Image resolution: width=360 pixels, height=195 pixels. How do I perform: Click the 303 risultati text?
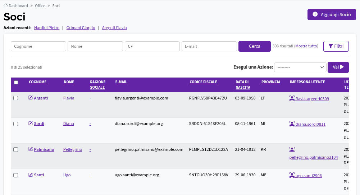[x=283, y=46]
